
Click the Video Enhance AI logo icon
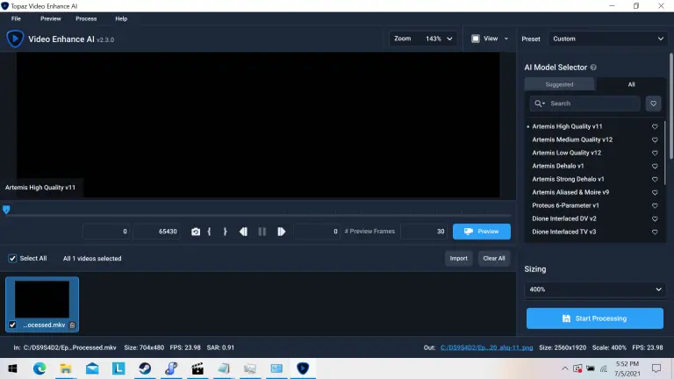point(15,39)
